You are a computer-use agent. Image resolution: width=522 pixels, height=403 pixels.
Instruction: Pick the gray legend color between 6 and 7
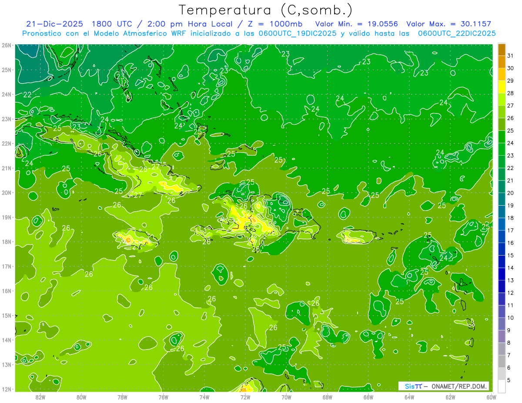[502, 361]
